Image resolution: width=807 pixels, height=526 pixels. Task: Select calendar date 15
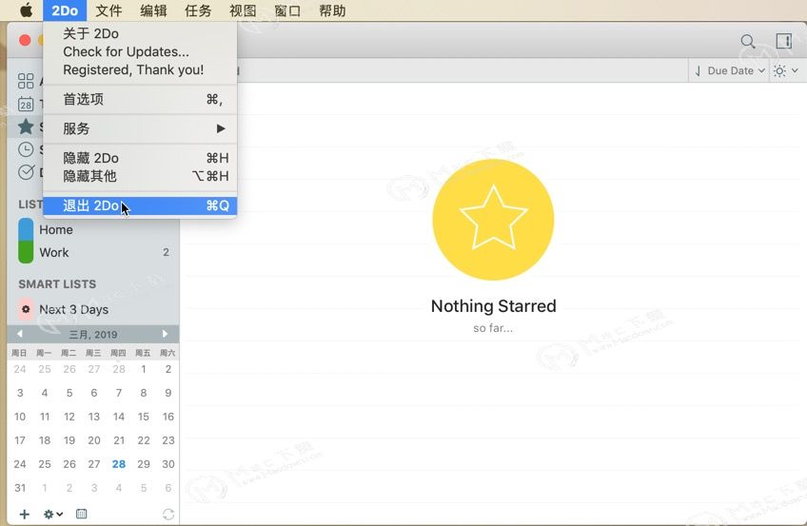point(144,417)
